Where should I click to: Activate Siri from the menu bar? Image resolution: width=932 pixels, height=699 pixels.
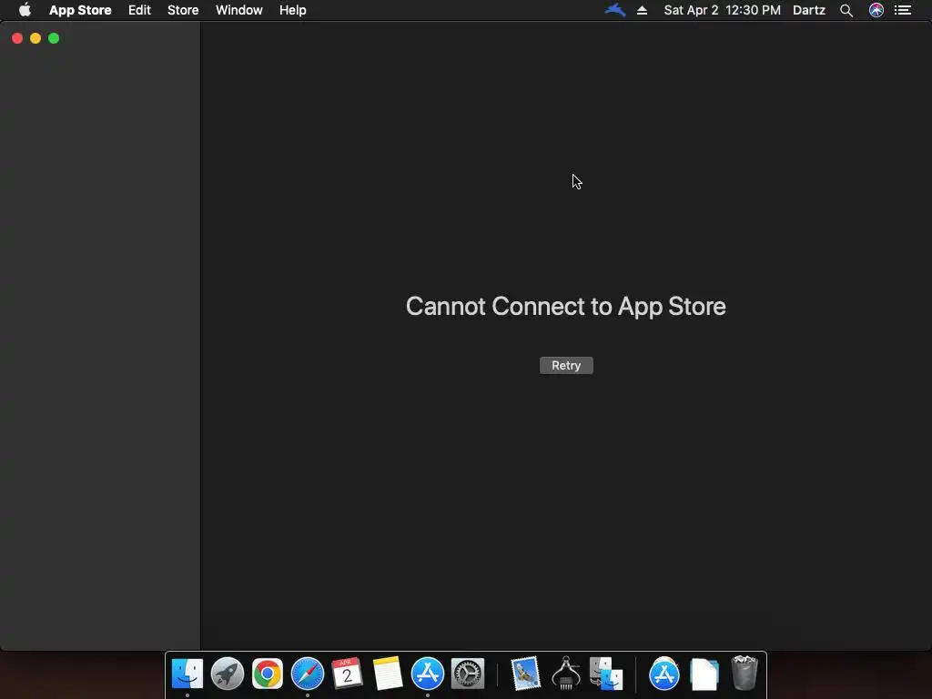tap(876, 10)
